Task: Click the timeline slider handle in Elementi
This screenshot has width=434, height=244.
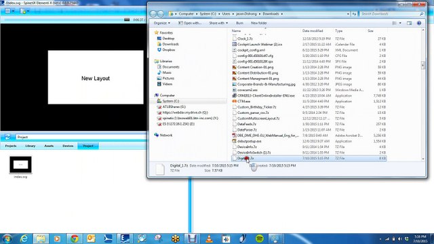Action: click(x=127, y=20)
